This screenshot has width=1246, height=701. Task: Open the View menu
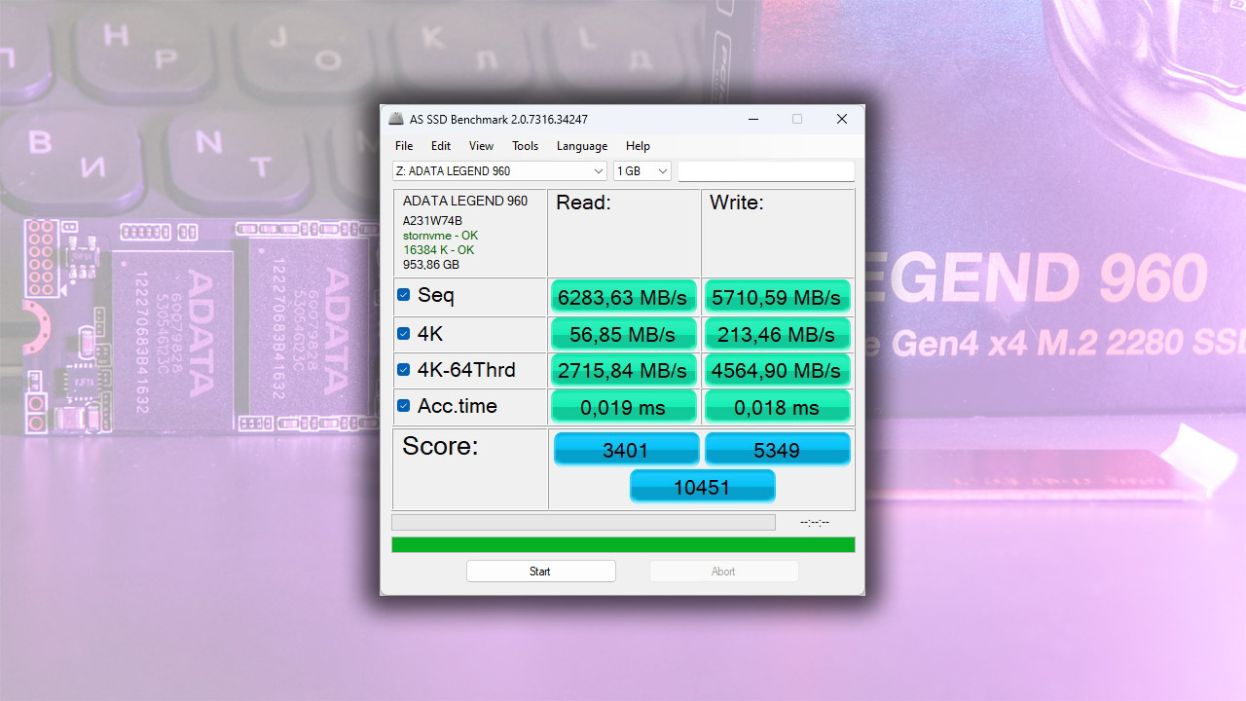click(x=481, y=146)
